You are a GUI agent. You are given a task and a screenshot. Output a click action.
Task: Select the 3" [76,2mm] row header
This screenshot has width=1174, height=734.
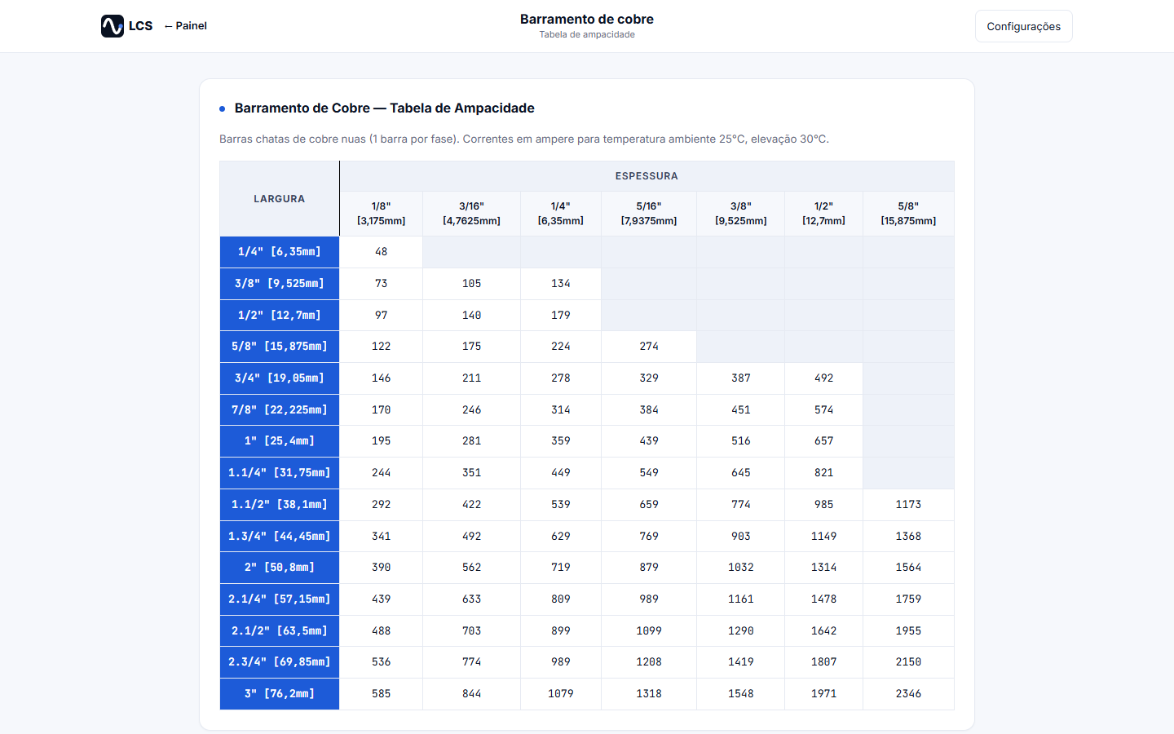[x=280, y=694]
